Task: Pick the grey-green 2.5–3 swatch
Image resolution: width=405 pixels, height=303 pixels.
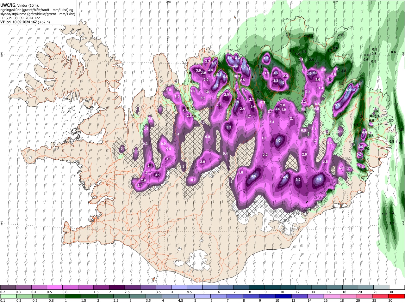Action: [121, 296]
